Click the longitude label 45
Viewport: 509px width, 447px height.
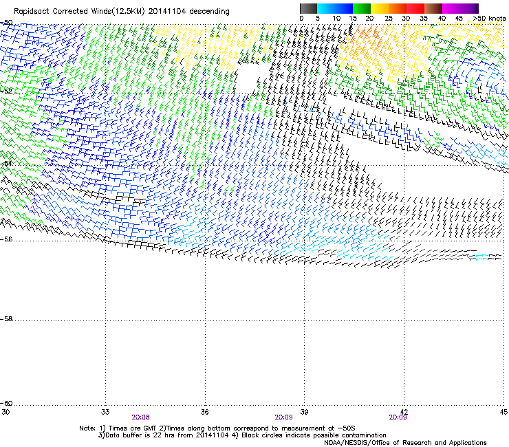[x=503, y=412]
